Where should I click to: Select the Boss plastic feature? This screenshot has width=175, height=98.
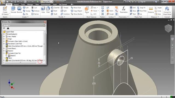pos(133,11)
